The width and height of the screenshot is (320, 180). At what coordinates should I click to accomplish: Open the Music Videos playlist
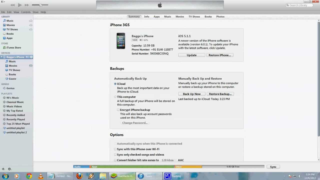coord(14,106)
